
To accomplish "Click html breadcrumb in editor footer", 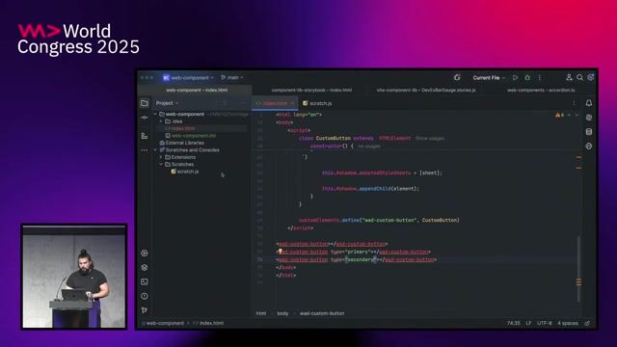I will tap(261, 313).
